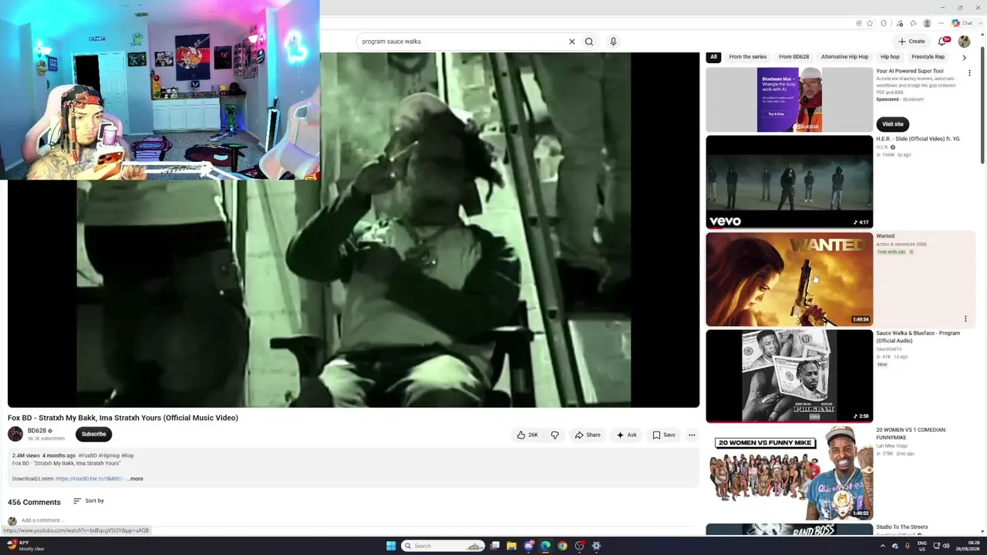Image resolution: width=987 pixels, height=555 pixels.
Task: Open browser settings and more menu
Action: pos(941,23)
